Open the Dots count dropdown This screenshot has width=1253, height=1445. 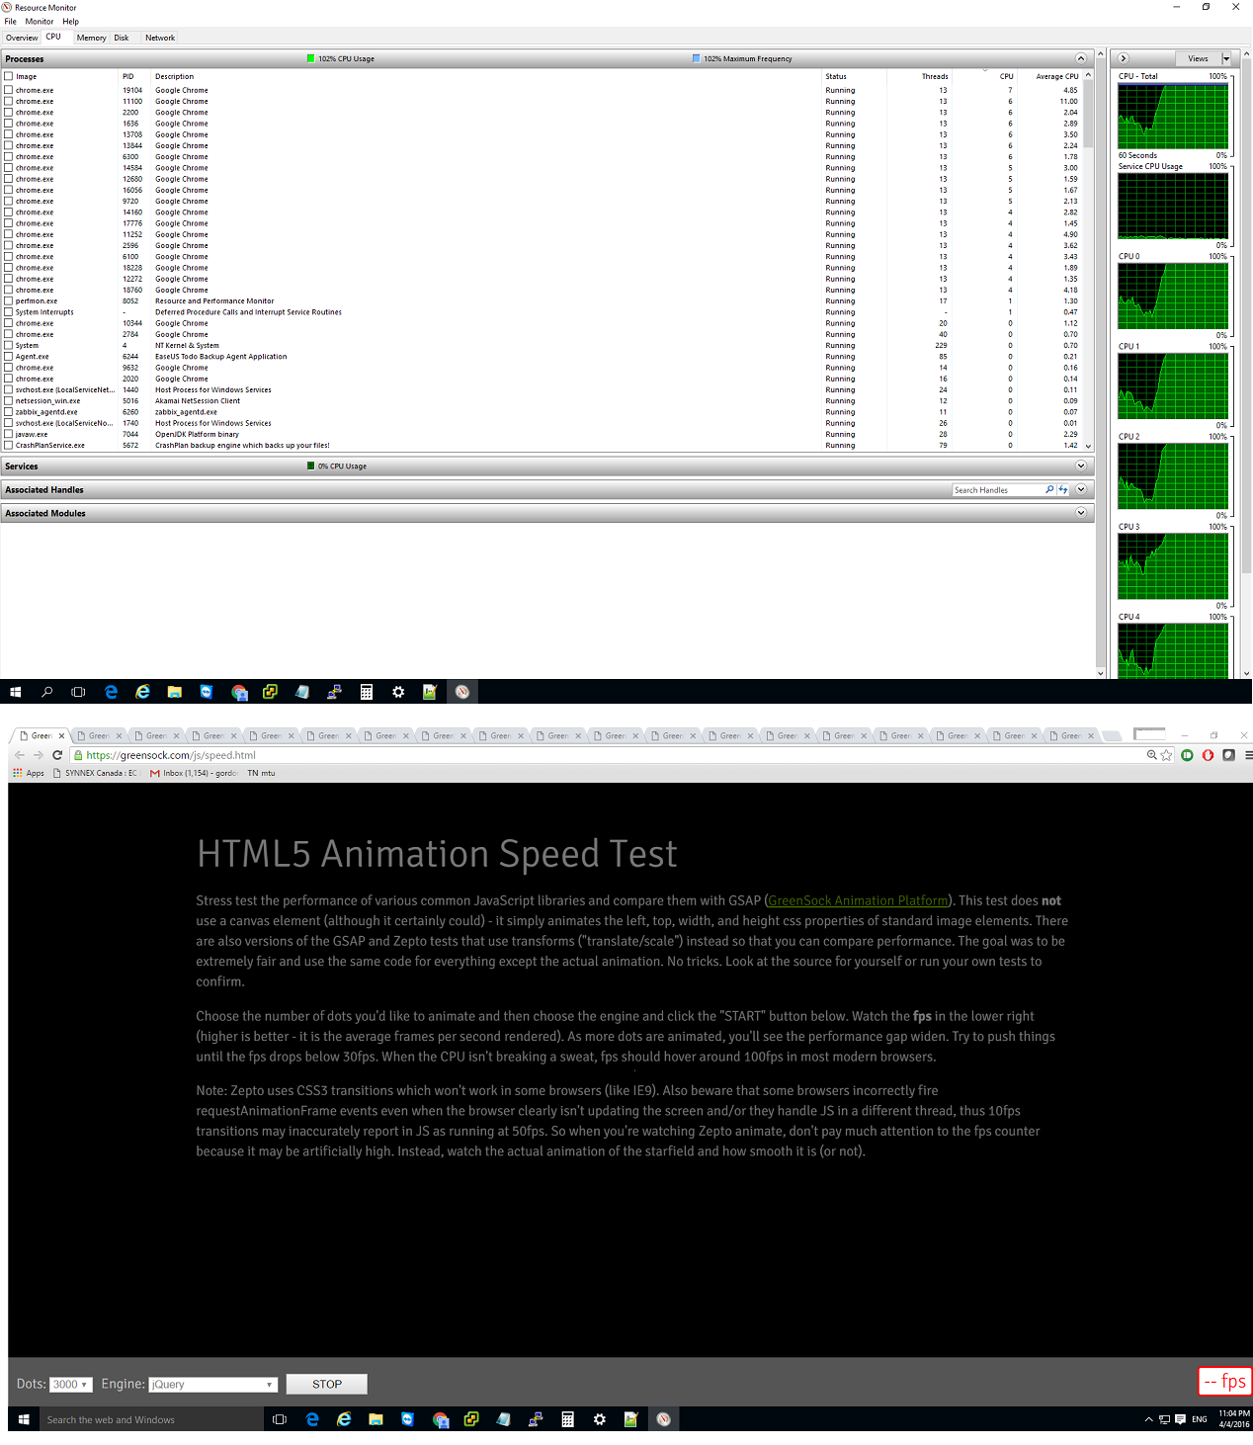coord(71,1385)
